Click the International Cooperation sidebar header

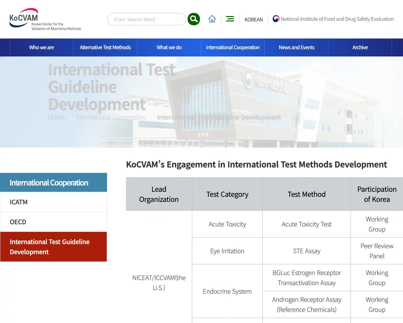(x=54, y=182)
